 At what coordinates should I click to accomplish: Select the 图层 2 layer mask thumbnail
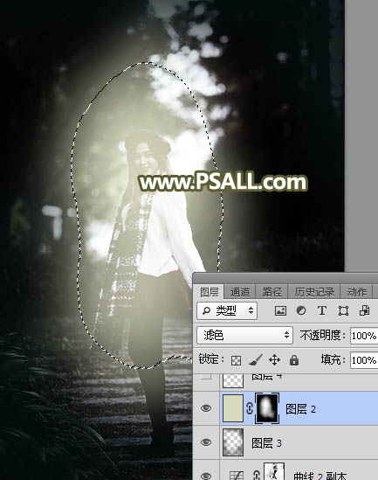pyautogui.click(x=267, y=408)
